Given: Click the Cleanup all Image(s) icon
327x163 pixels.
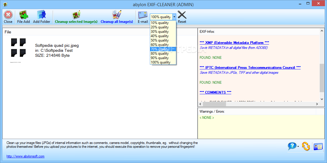Looking at the screenshot, I should pyautogui.click(x=117, y=15).
